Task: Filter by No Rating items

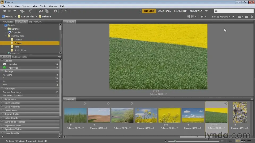Action: (x=7, y=75)
